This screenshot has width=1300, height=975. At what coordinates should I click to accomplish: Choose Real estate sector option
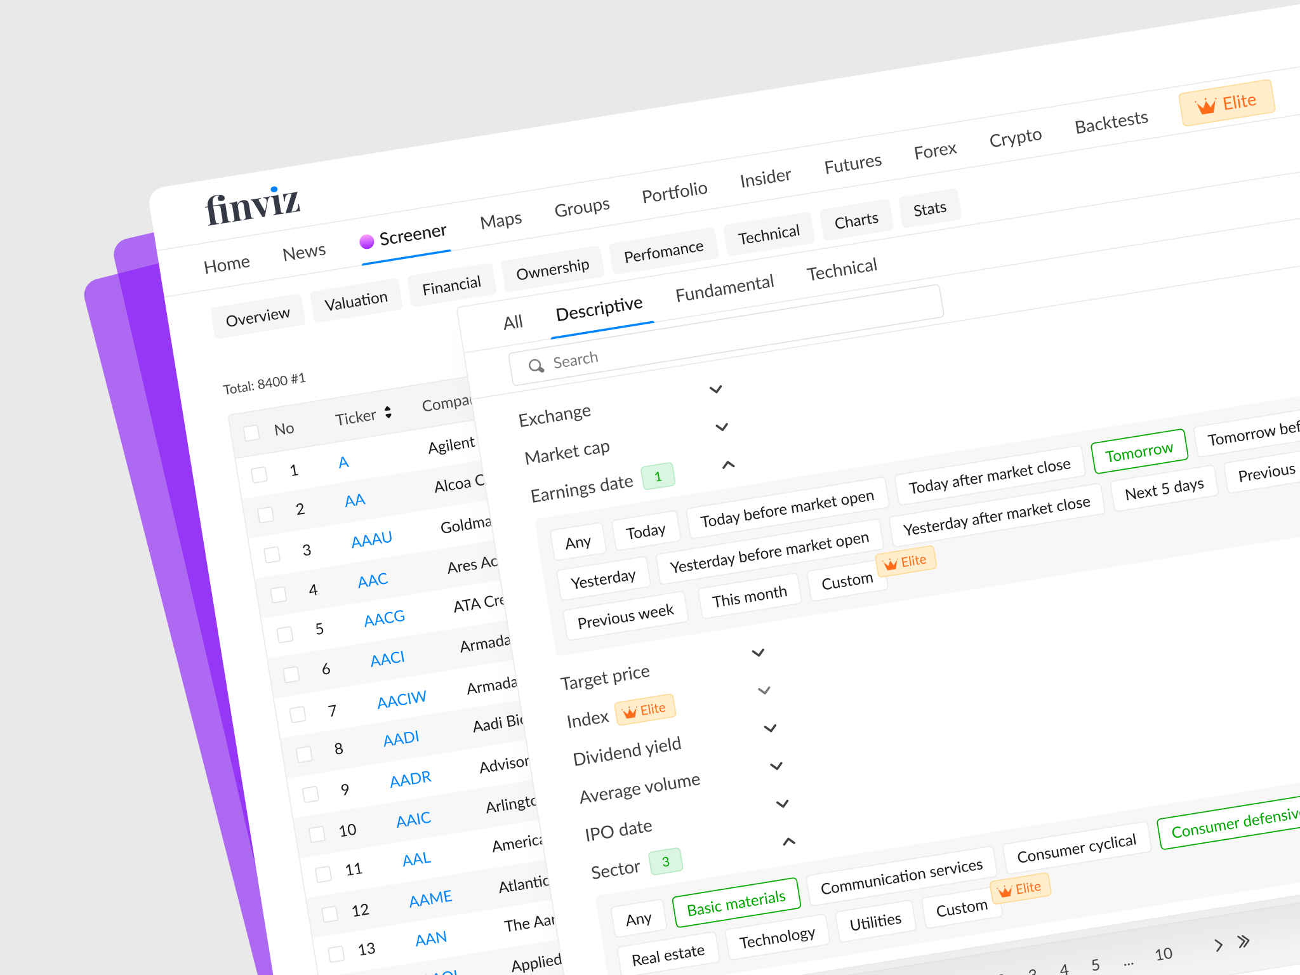click(668, 955)
